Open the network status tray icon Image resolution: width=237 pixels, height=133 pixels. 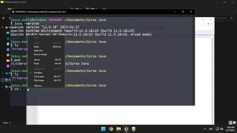(x=217, y=129)
